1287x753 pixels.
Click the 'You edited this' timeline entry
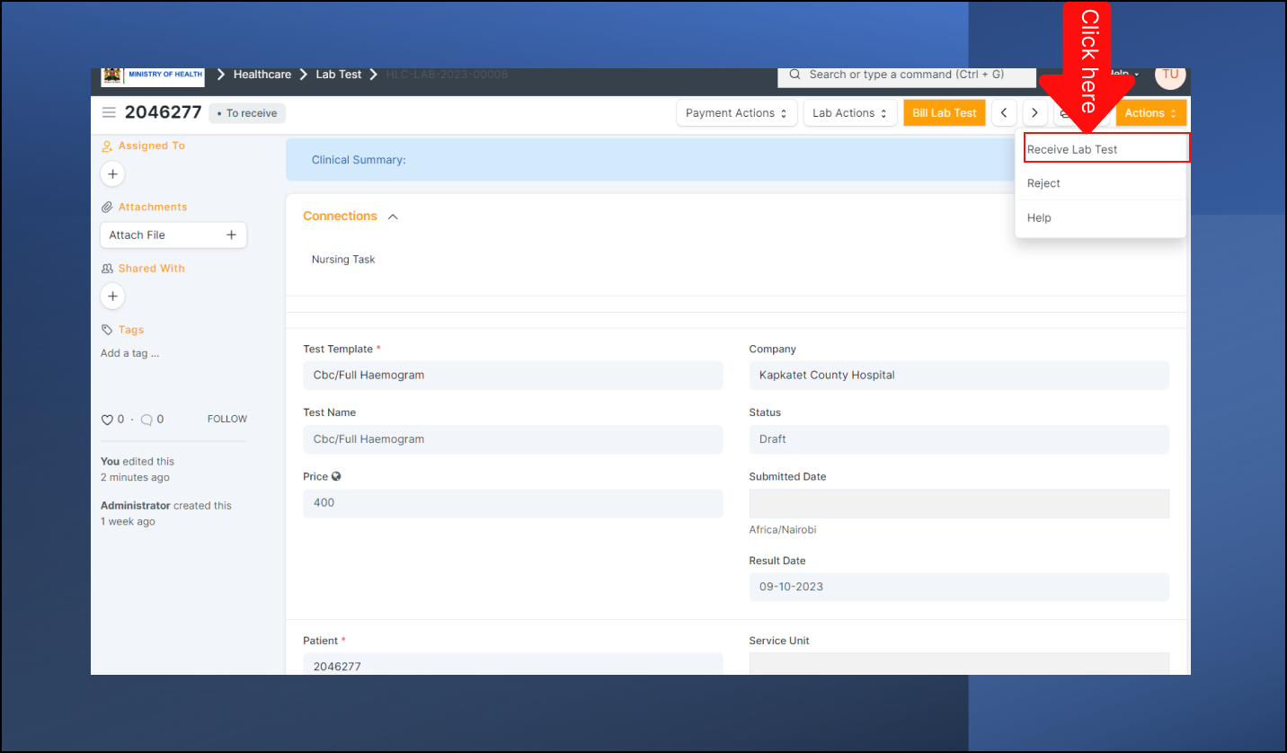[138, 469]
